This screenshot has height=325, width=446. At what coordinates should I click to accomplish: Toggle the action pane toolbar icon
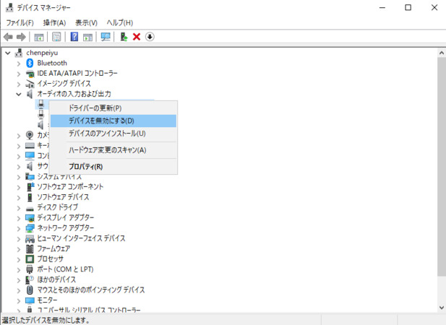click(87, 37)
